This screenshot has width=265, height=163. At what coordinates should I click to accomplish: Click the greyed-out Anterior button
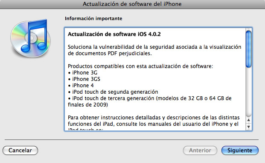pyautogui.click(x=200, y=150)
